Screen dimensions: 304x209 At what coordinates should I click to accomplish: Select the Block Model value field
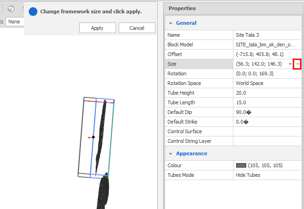(266, 45)
